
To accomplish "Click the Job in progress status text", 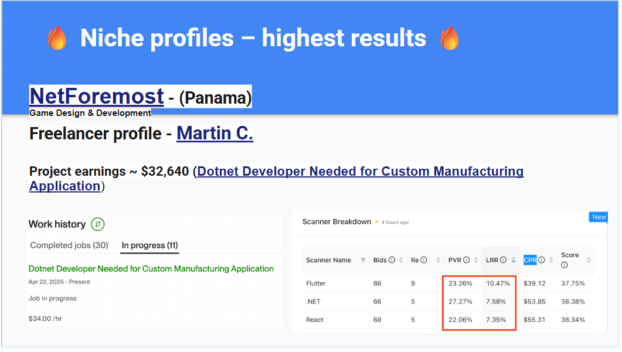I will pos(52,299).
